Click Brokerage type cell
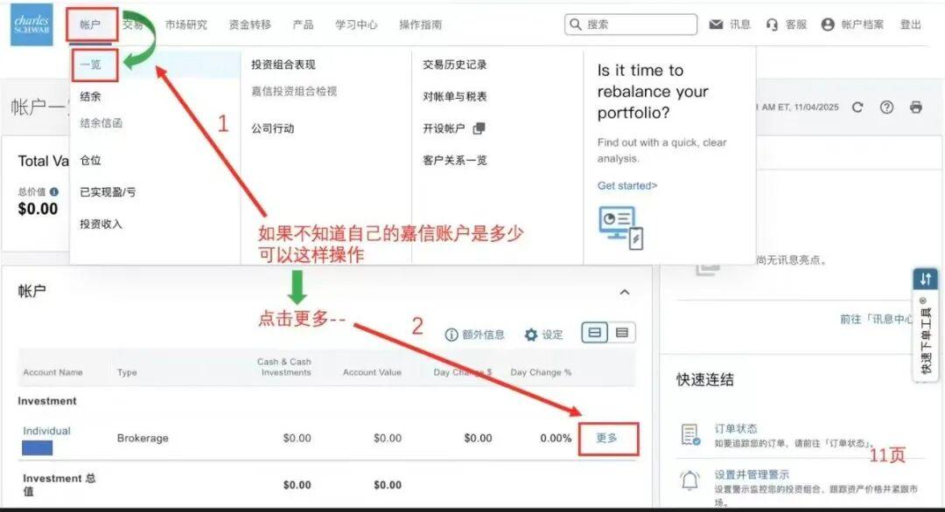 coord(143,438)
